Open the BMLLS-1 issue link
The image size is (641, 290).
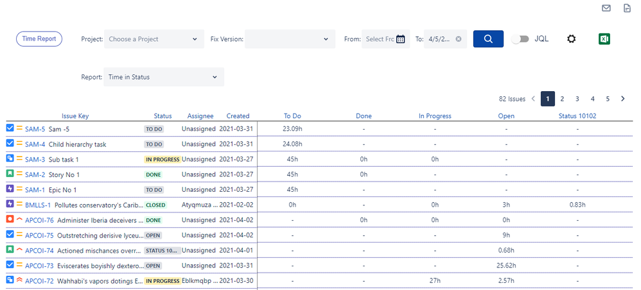tap(38, 205)
